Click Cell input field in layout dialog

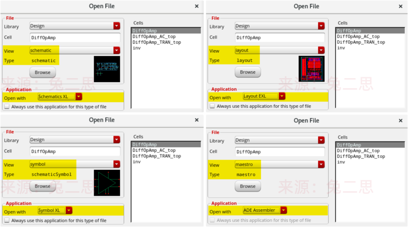[280, 38]
